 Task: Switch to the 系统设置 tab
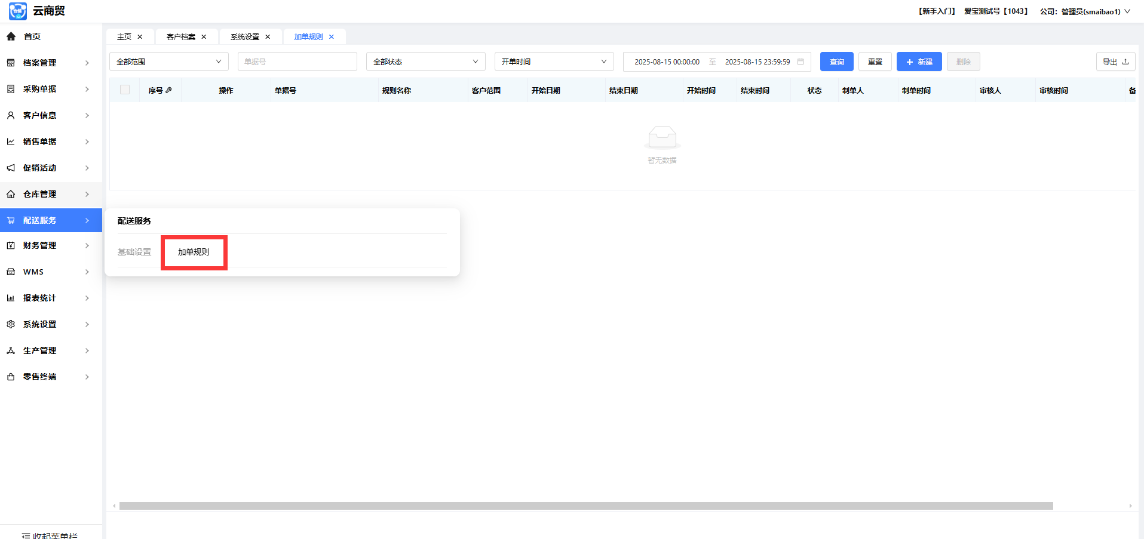pyautogui.click(x=245, y=37)
